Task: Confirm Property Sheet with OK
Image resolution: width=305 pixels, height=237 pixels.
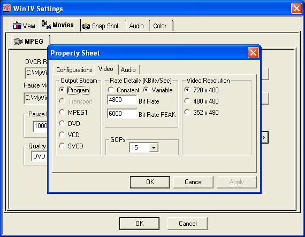Action: pyautogui.click(x=150, y=182)
